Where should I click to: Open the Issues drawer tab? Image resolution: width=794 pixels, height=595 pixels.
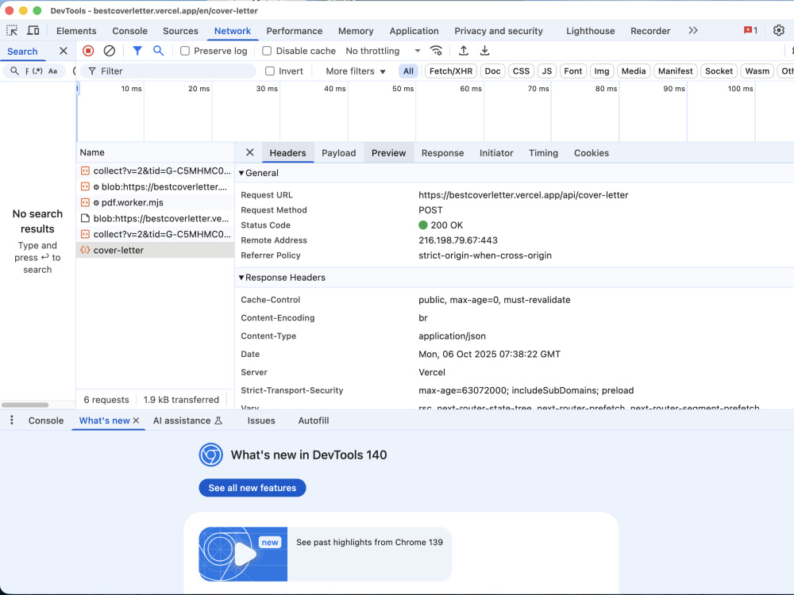pyautogui.click(x=261, y=420)
